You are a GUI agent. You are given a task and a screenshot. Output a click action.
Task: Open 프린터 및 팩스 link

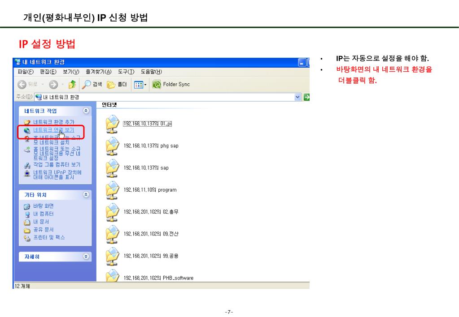pyautogui.click(x=49, y=238)
